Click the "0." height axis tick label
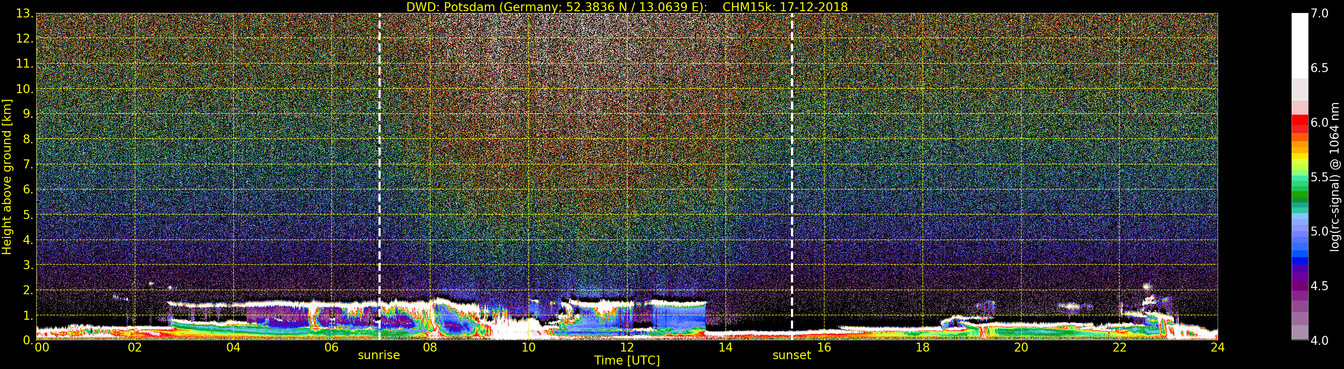 (x=28, y=340)
